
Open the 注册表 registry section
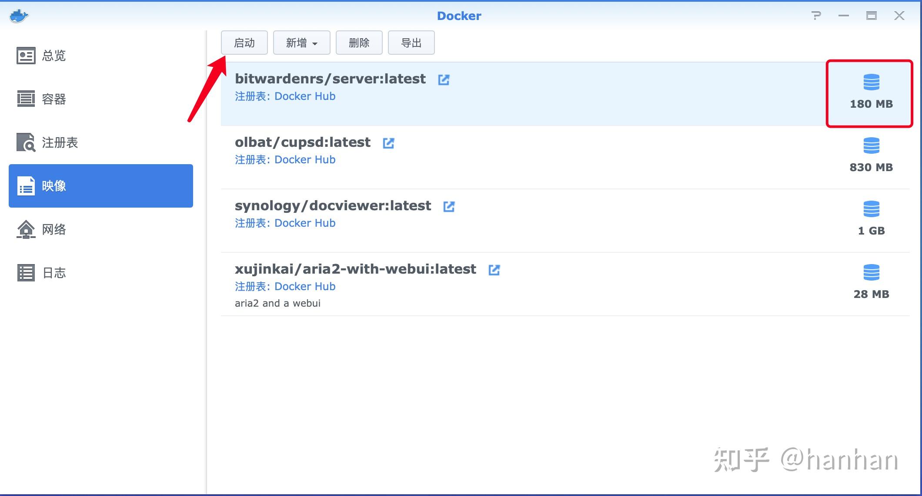101,142
